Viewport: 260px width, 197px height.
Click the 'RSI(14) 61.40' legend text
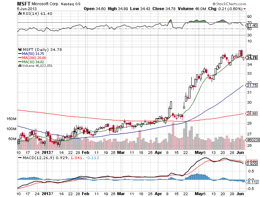[x=37, y=13]
